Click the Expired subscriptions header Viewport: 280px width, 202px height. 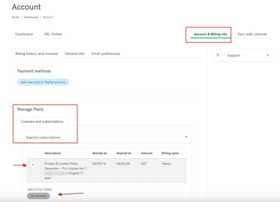pos(43,137)
